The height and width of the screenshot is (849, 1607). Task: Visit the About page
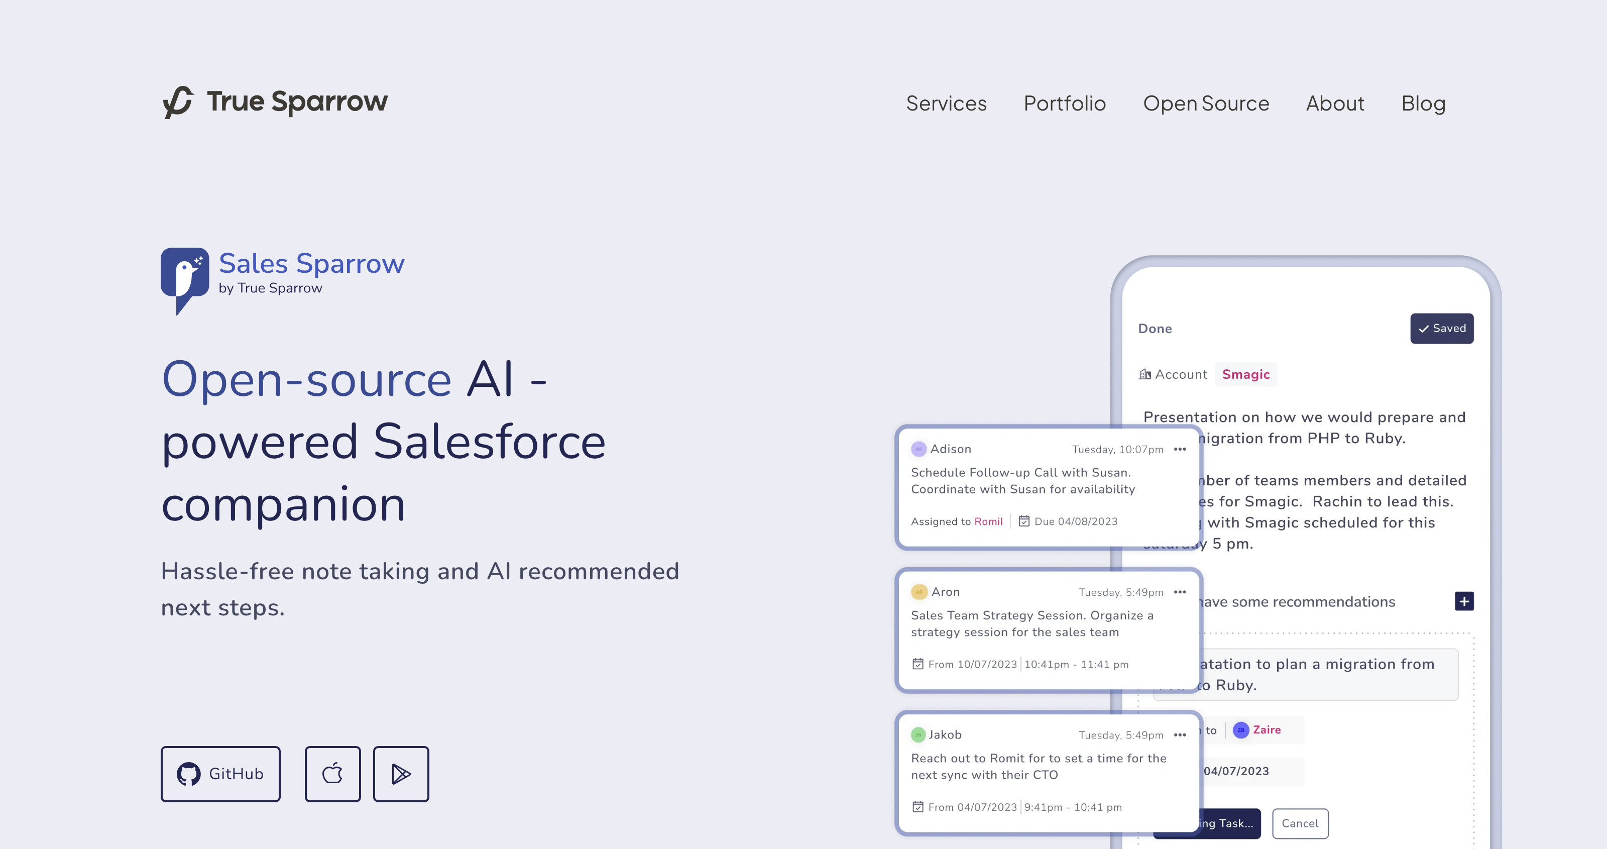(1335, 103)
